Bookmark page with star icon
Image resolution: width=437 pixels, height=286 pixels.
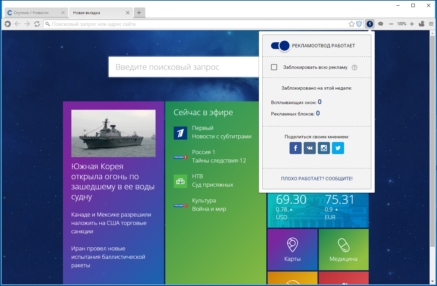pyautogui.click(x=351, y=24)
